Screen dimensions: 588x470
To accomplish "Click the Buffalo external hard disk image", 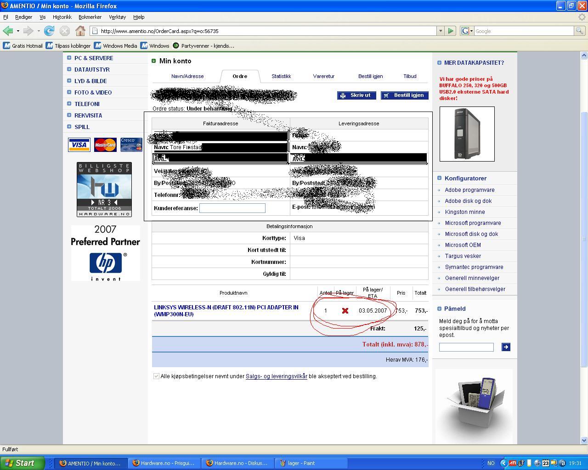I will (467, 134).
